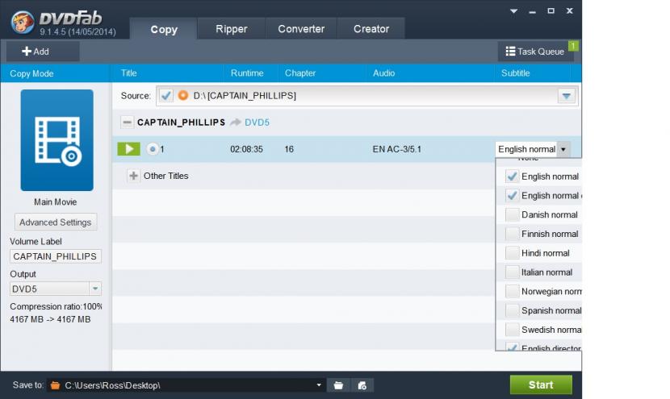670x399 pixels.
Task: Check the Italian normal subtitle
Action: point(512,272)
